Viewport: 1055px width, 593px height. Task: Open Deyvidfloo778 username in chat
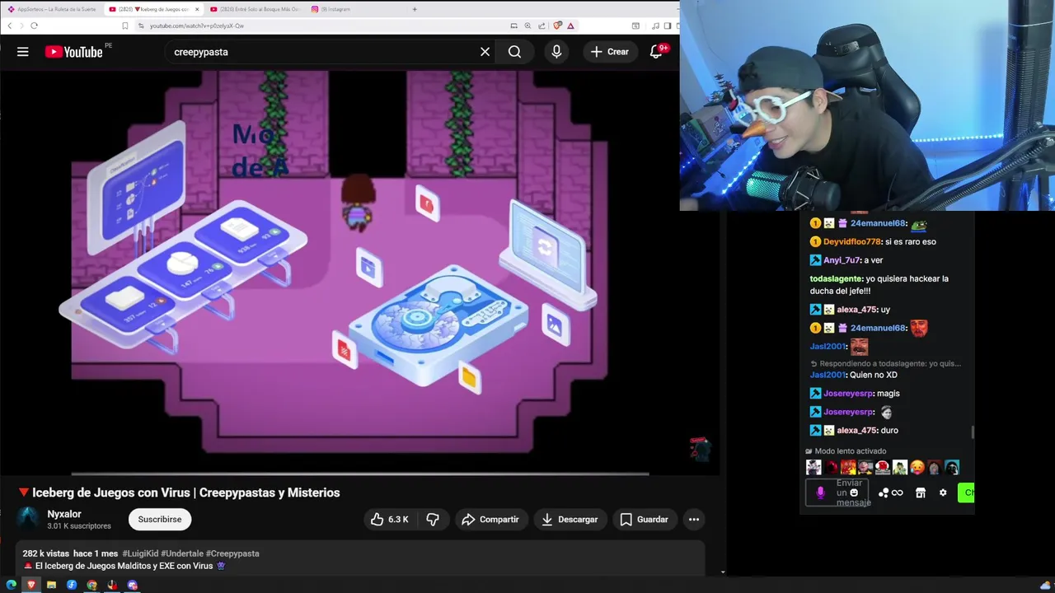[852, 241]
